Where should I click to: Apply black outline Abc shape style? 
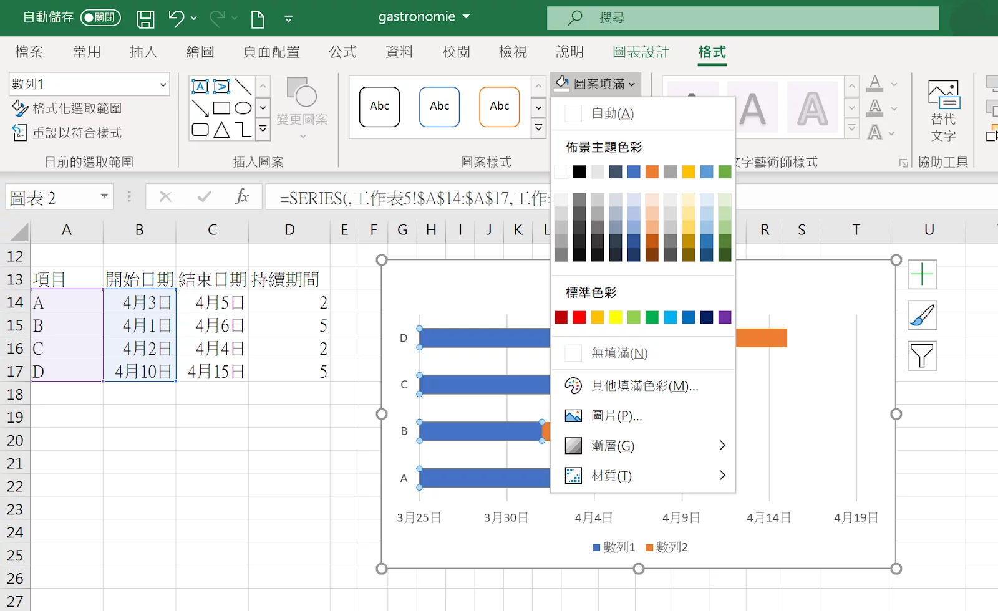click(x=380, y=107)
